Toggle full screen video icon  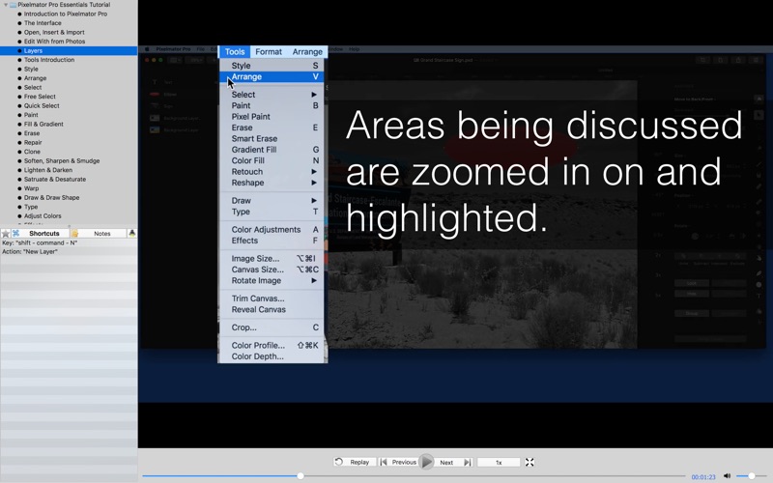coord(530,463)
